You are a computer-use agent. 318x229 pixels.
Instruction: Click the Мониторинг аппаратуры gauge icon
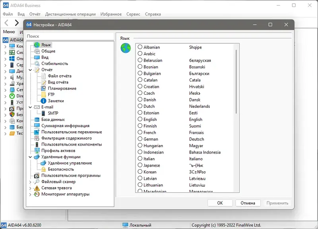[37, 194]
